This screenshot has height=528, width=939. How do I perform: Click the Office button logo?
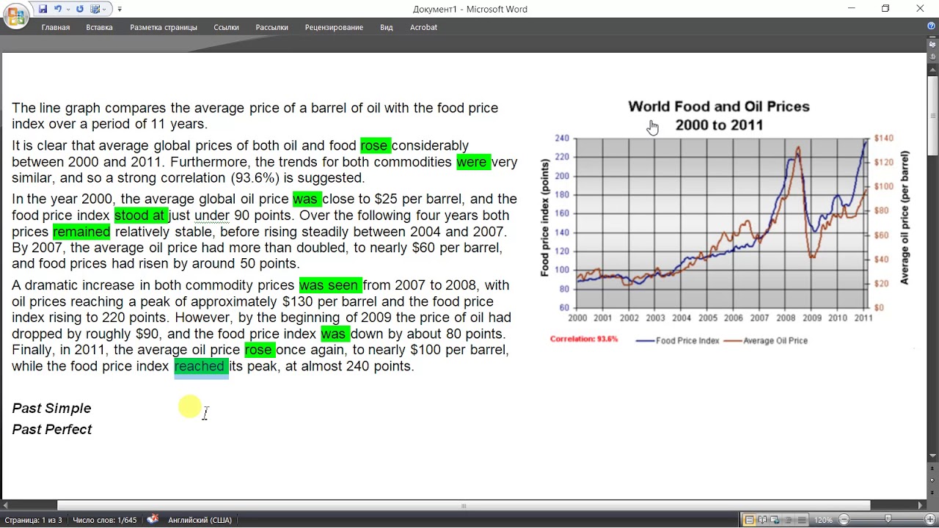15,16
